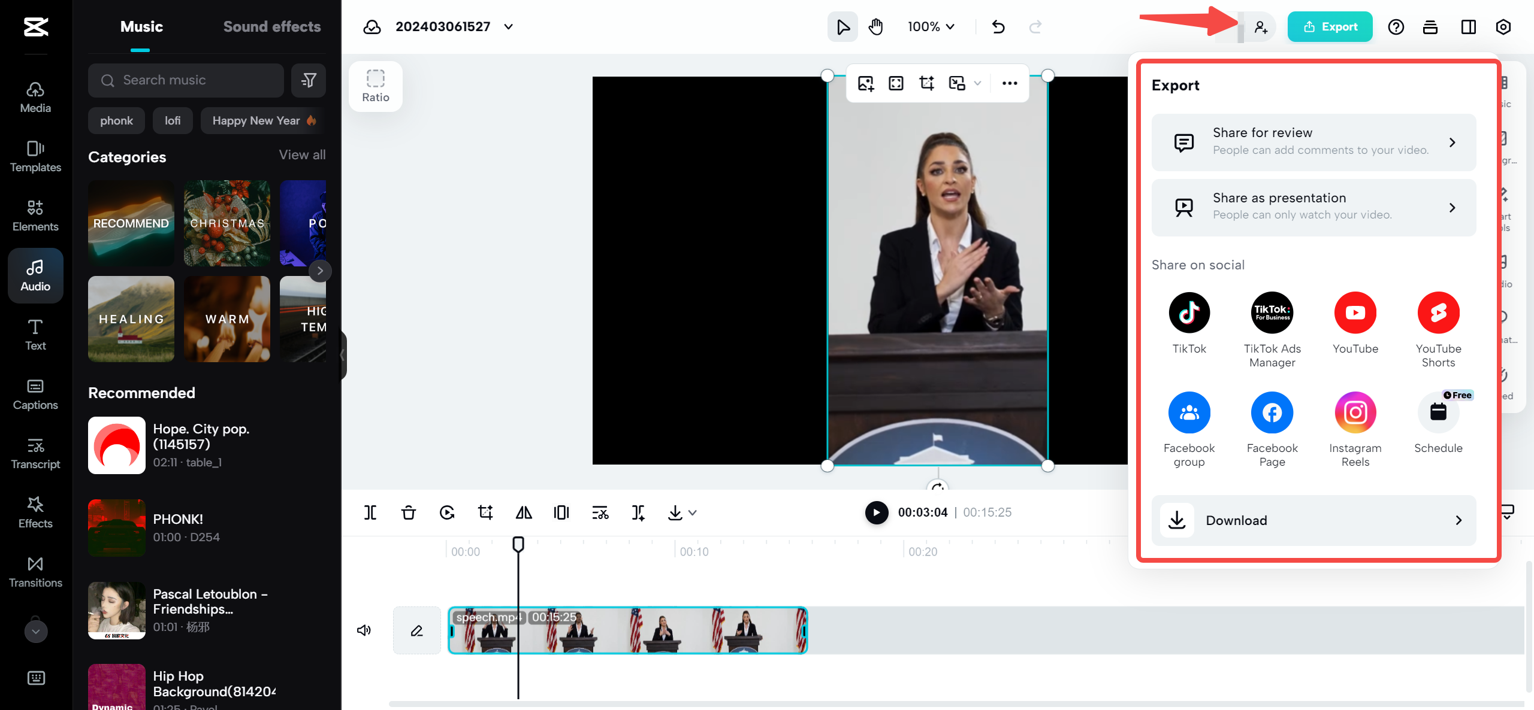Click the Export button

pyautogui.click(x=1330, y=27)
